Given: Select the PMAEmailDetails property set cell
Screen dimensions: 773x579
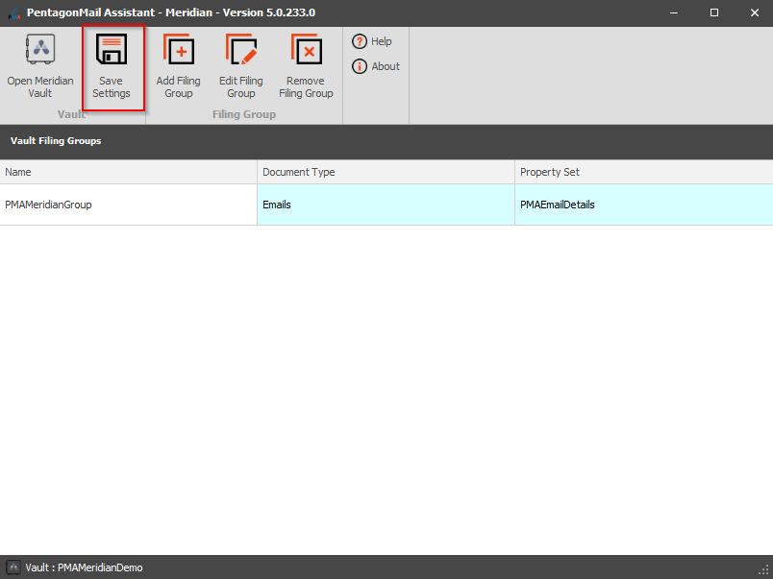Looking at the screenshot, I should click(x=644, y=205).
